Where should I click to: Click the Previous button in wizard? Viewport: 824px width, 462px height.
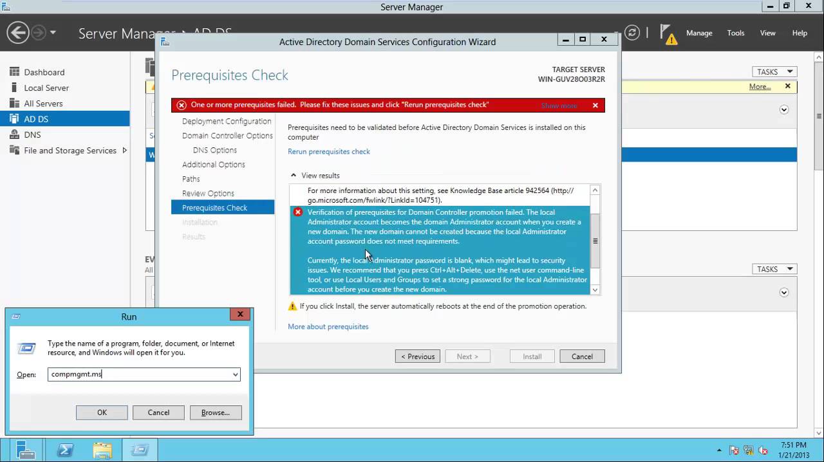click(x=418, y=356)
